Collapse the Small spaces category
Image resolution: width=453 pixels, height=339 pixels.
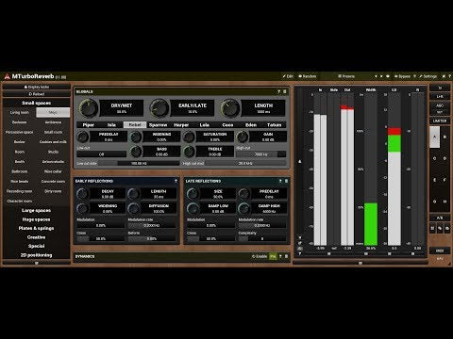point(36,103)
